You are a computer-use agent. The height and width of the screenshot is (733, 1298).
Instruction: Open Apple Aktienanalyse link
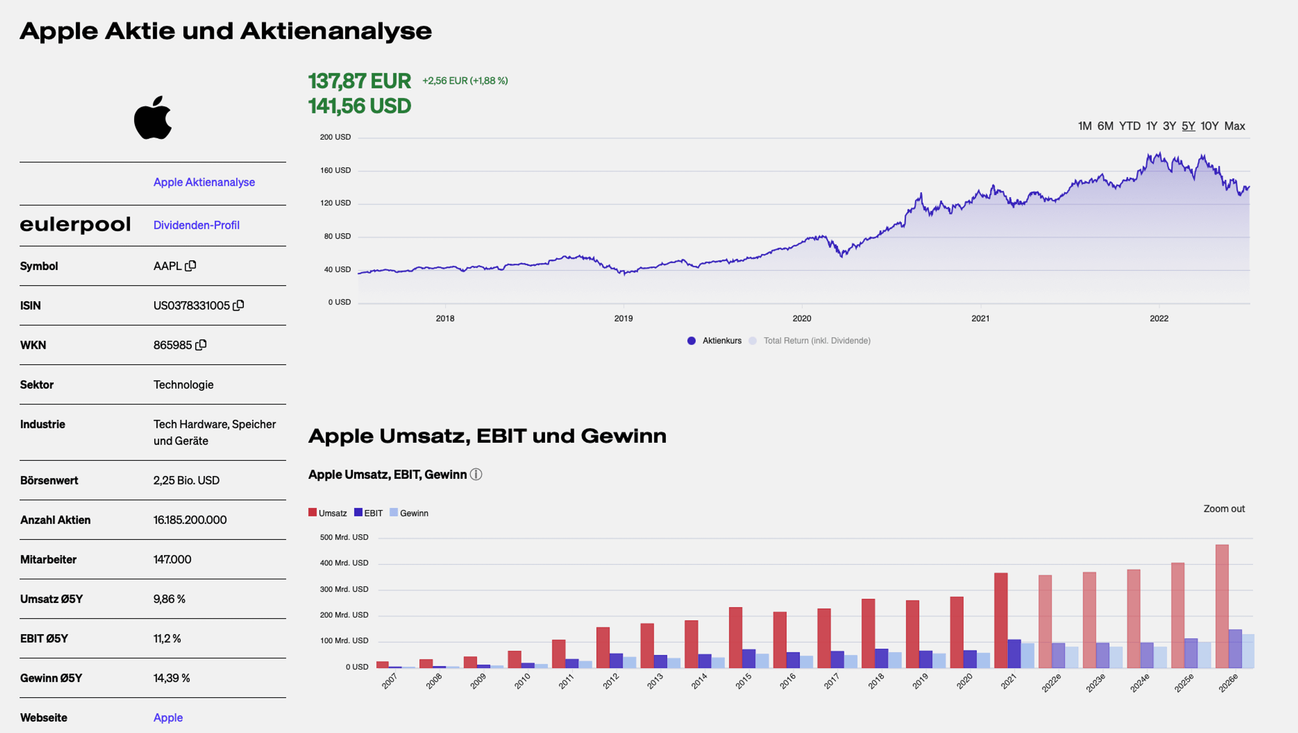[204, 182]
